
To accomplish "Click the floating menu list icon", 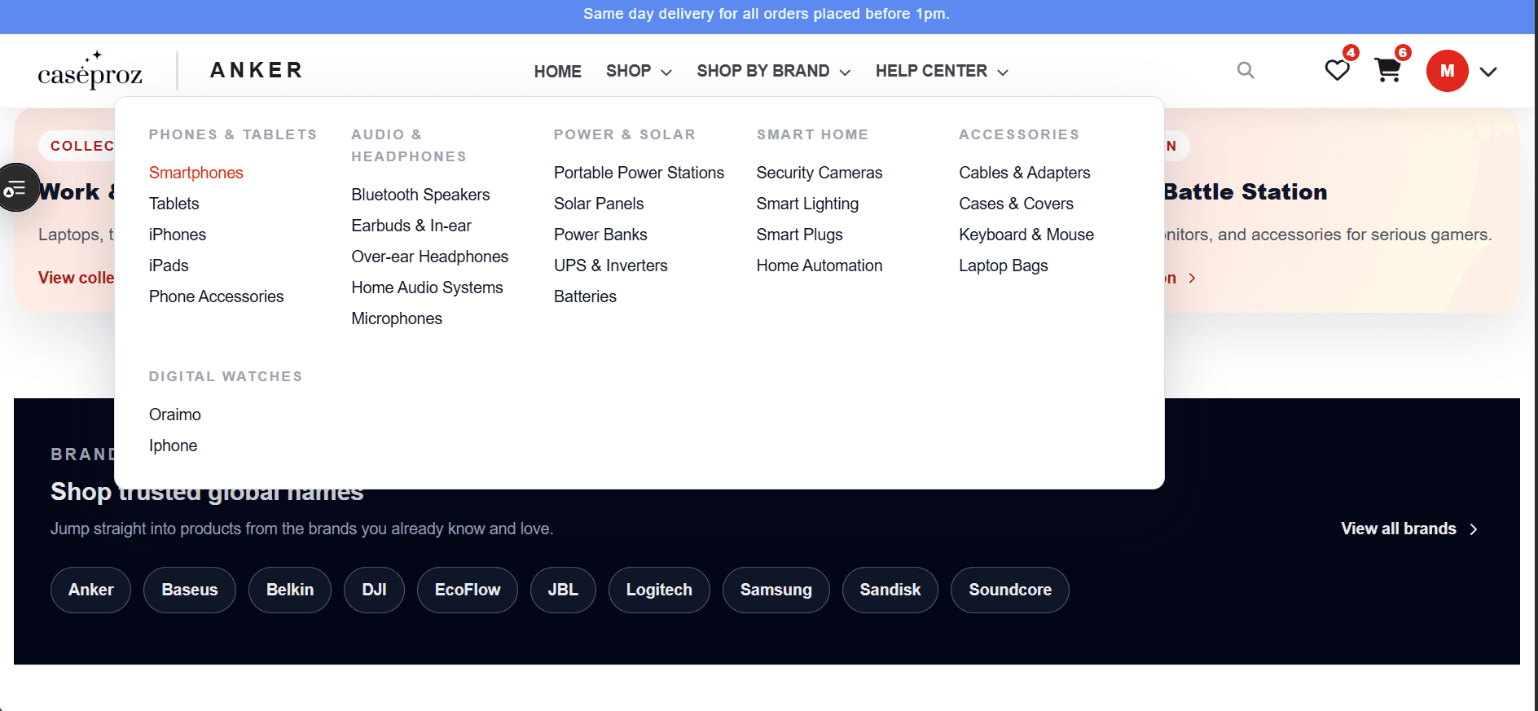I will (16, 188).
